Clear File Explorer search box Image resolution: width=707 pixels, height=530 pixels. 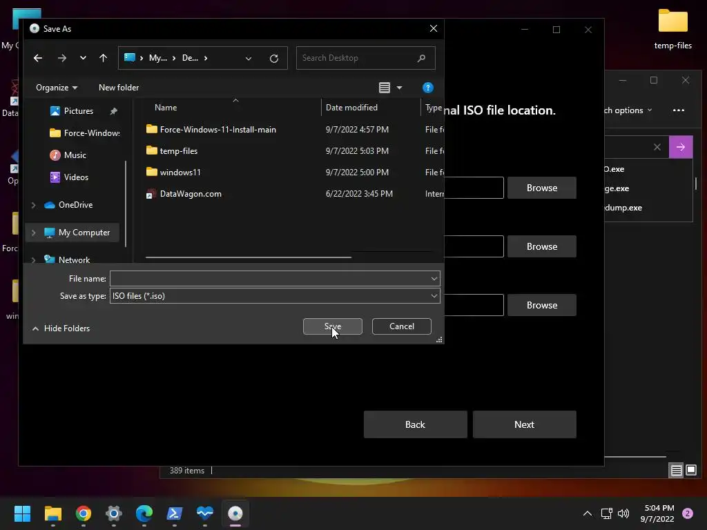657,147
